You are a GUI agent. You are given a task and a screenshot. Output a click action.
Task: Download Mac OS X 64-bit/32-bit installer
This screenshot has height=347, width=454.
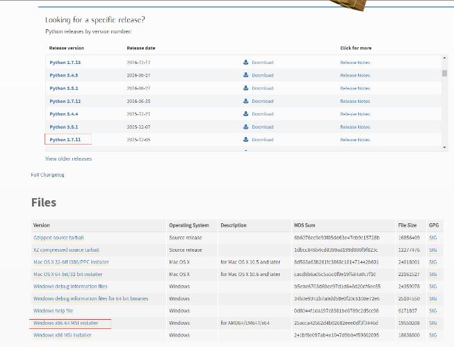click(x=67, y=274)
